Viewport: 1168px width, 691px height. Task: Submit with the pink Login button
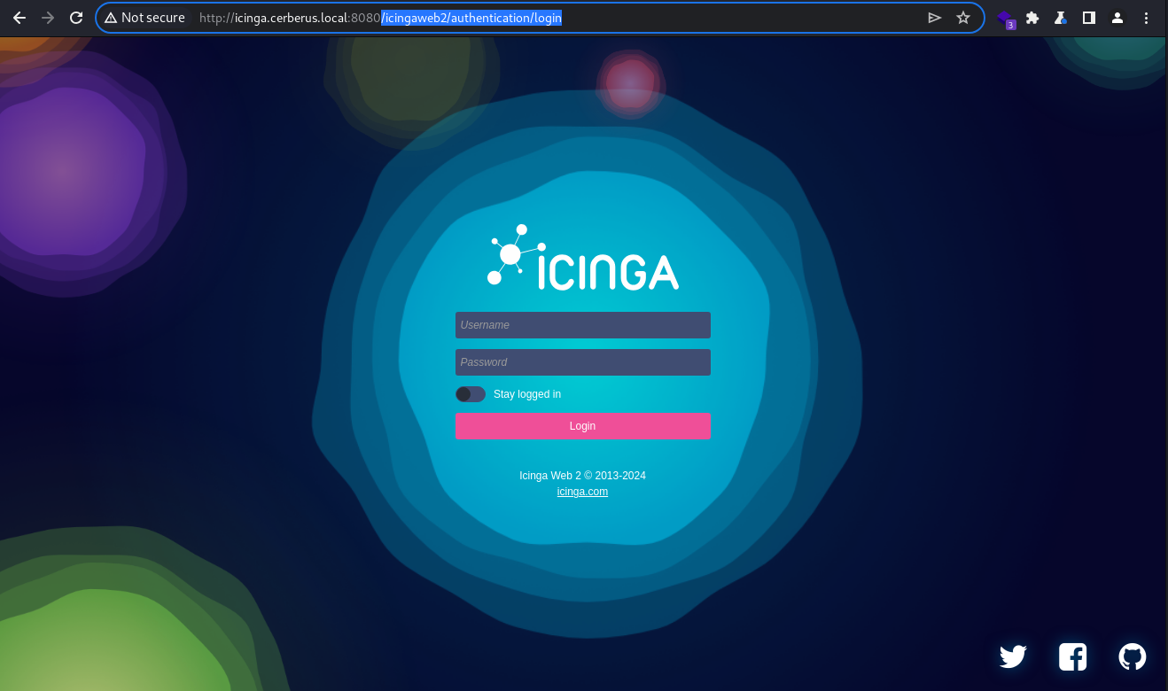583,426
